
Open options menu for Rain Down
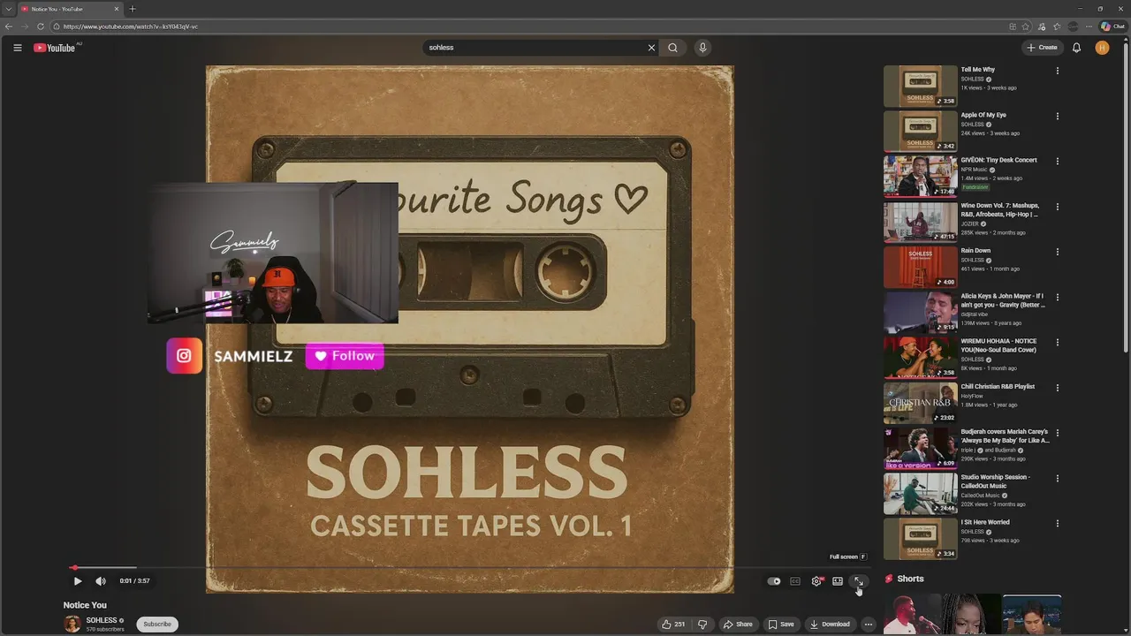coord(1057,252)
